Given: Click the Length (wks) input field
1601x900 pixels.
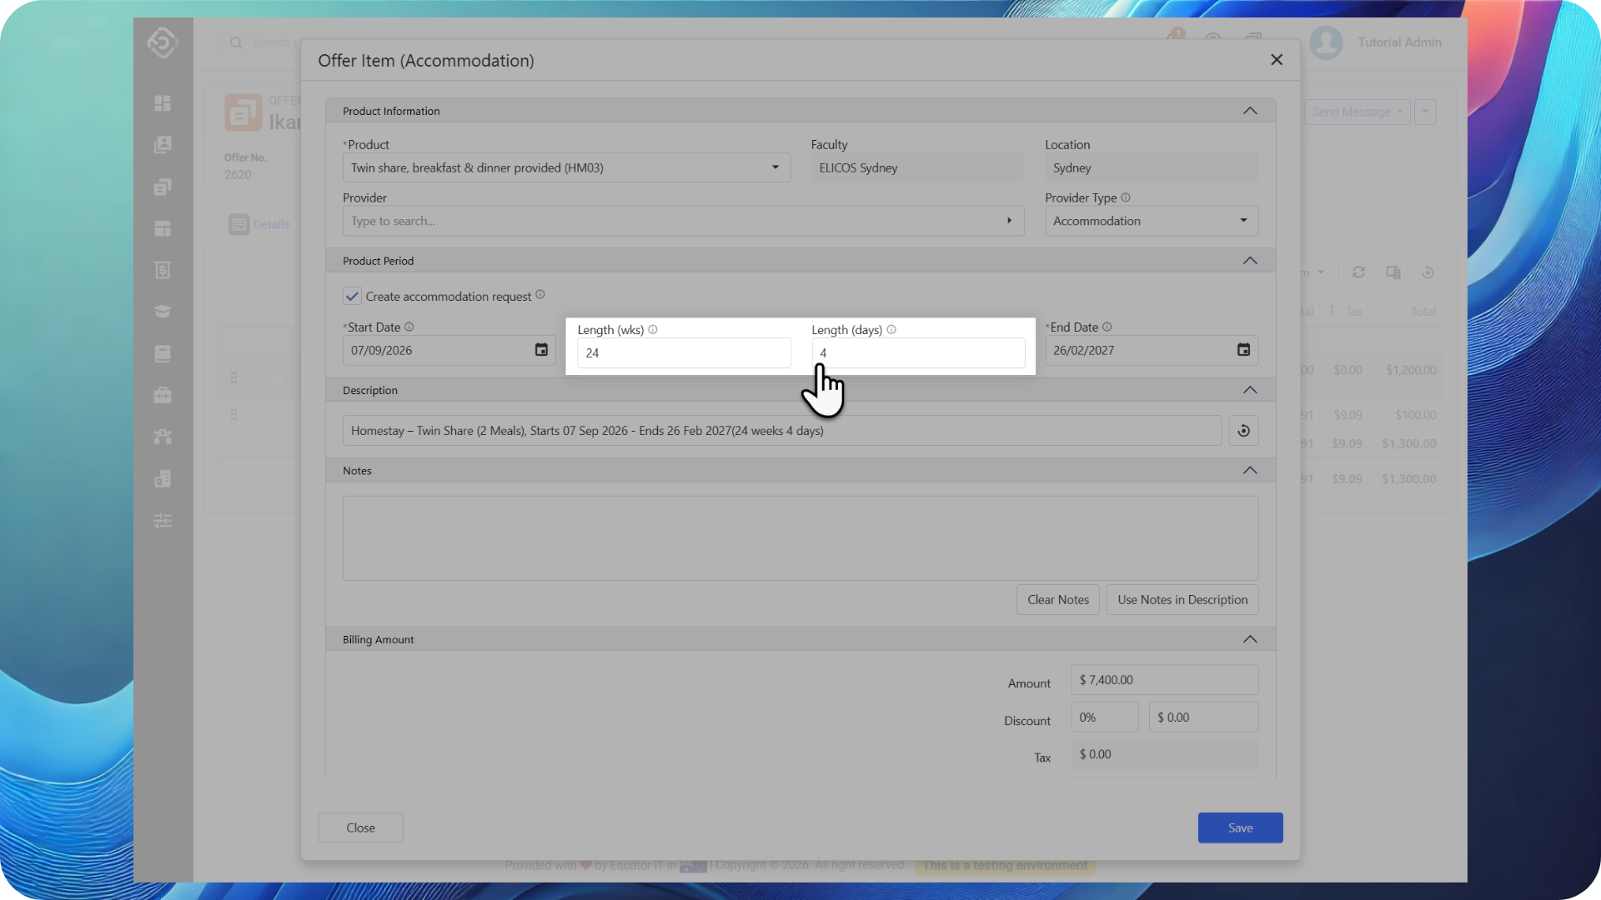Looking at the screenshot, I should pyautogui.click(x=683, y=353).
